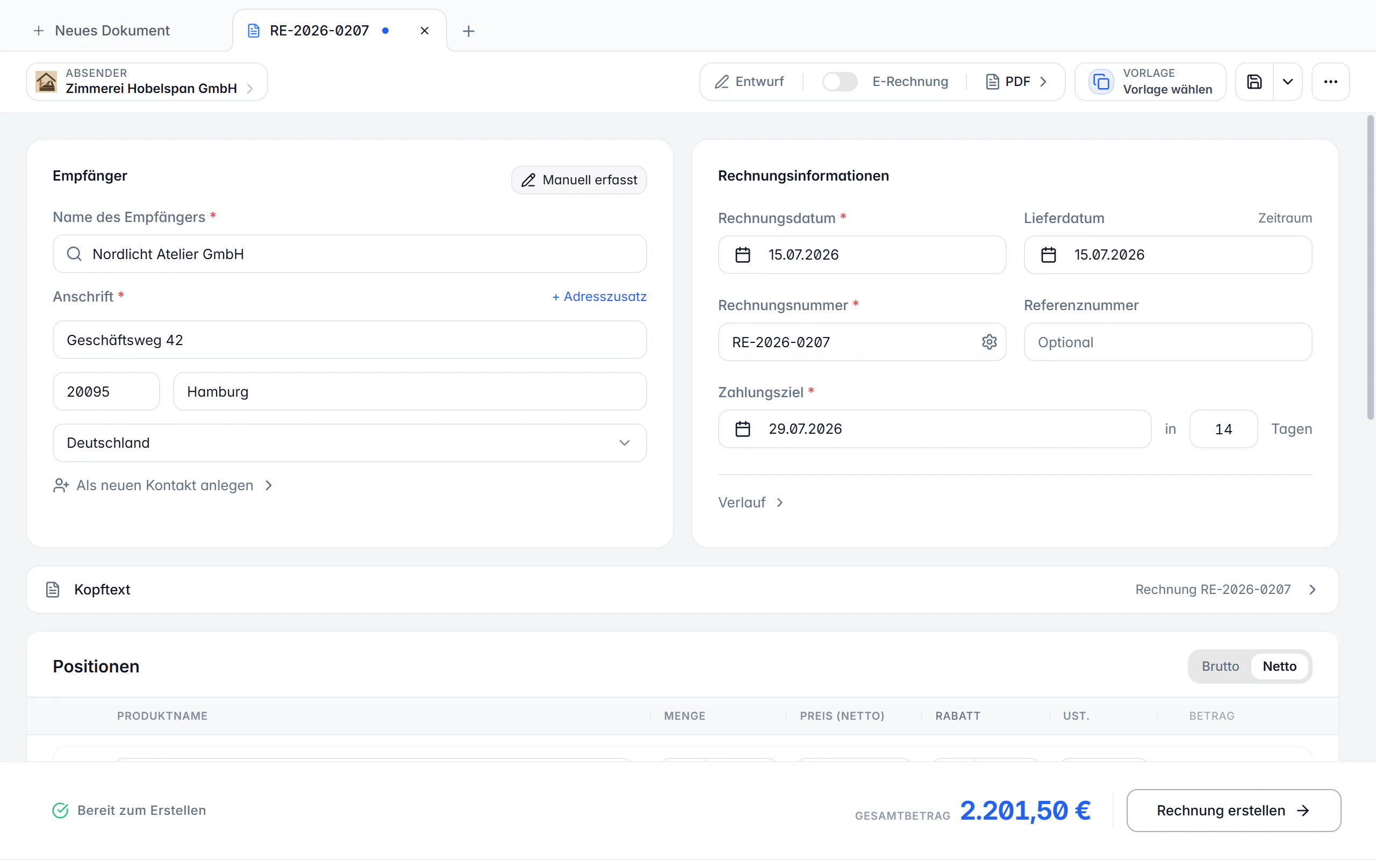This screenshot has height=860, width=1376.
Task: Click the Vorlage template copy icon
Action: [1101, 82]
